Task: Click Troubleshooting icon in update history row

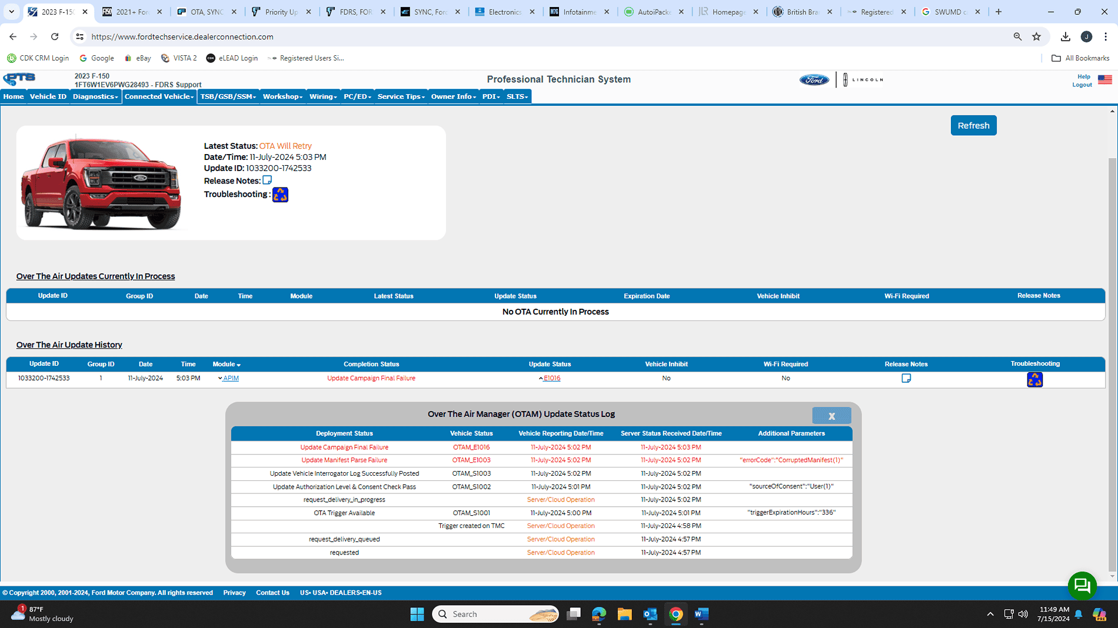Action: pos(1034,380)
